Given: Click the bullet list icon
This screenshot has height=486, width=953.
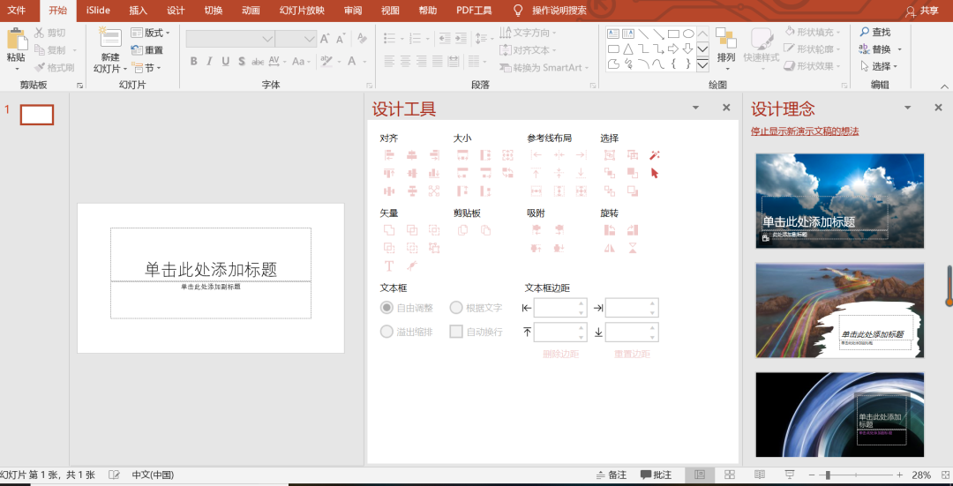Looking at the screenshot, I should click(390, 38).
